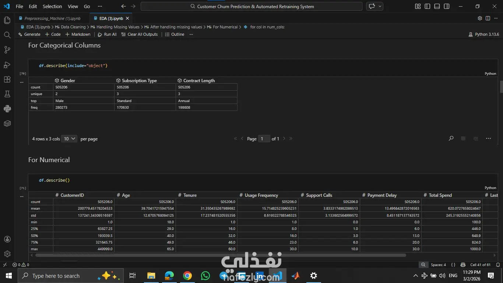503x283 pixels.
Task: Open the File menu
Action: click(20, 6)
